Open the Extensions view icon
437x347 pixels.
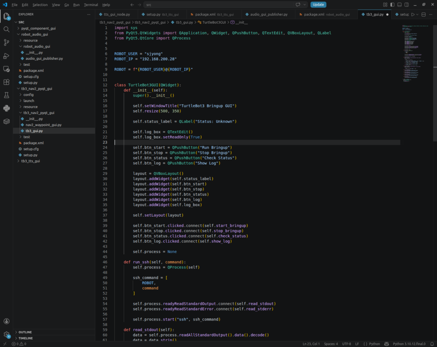tap(6, 82)
